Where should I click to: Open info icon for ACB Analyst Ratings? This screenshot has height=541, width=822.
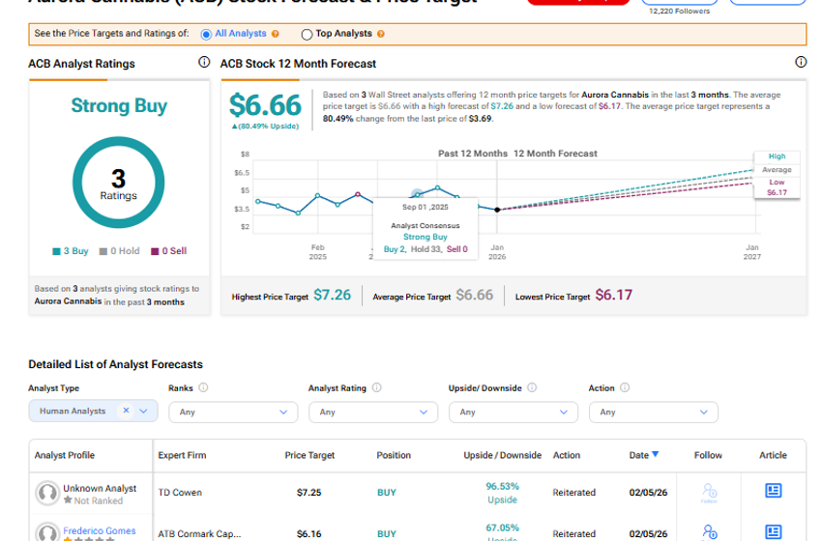coord(204,62)
